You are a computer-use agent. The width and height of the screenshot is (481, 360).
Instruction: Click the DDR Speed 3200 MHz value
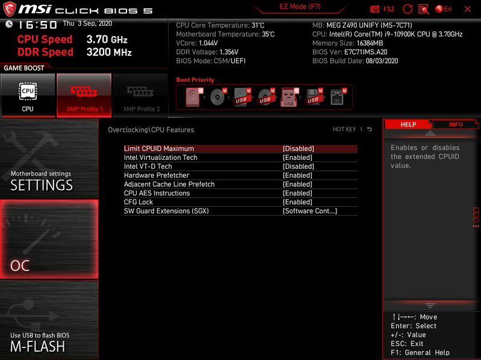109,52
